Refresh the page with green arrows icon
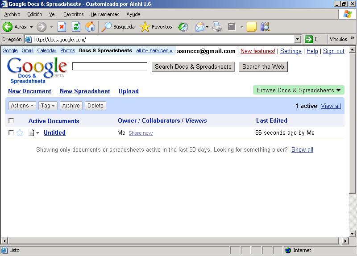Image resolution: width=357 pixels, height=256 pixels. [76, 27]
